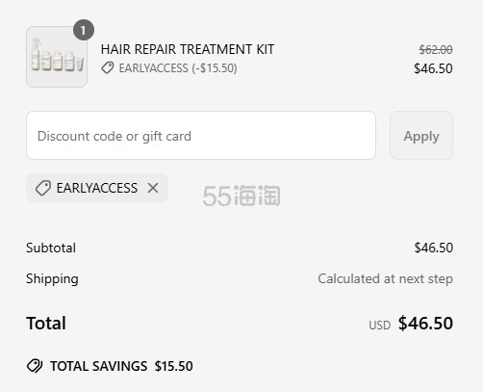Open the Hair Repair Treatment Kit thumbnail
The width and height of the screenshot is (483, 392).
57,57
